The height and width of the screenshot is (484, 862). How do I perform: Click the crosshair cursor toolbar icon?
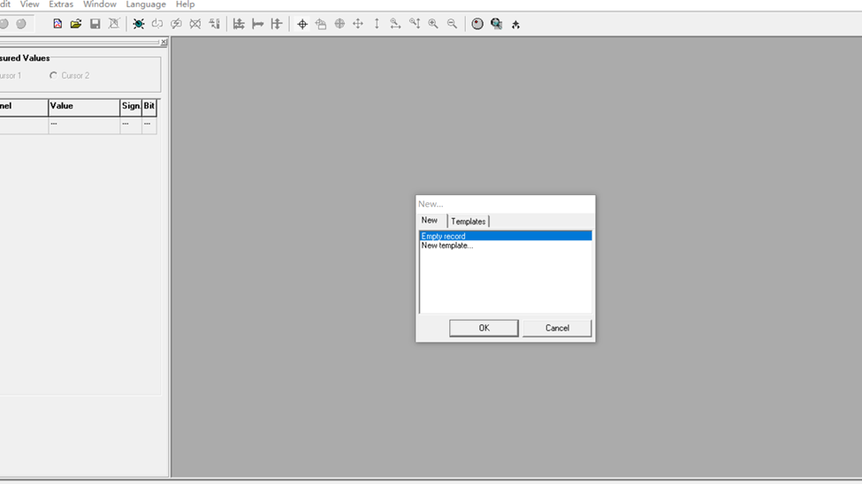tap(302, 24)
